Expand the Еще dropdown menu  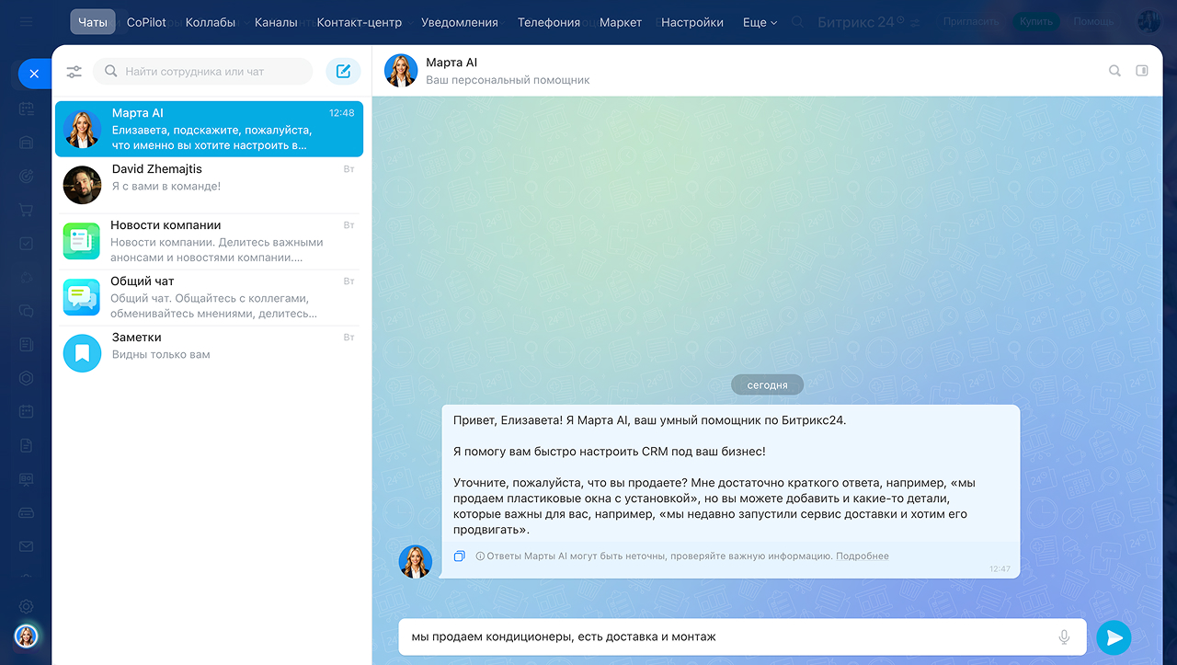click(760, 22)
